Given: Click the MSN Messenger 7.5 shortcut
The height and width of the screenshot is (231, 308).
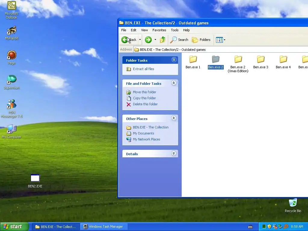Looking at the screenshot, I should (12, 109).
